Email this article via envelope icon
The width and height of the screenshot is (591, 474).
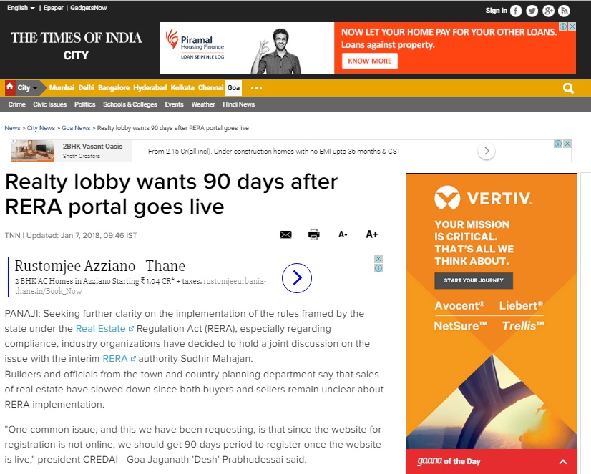click(285, 234)
